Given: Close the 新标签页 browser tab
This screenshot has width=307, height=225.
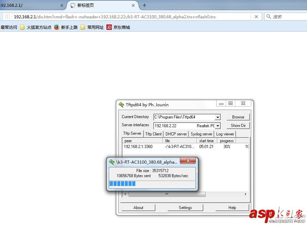Looking at the screenshot, I should click(133, 5).
